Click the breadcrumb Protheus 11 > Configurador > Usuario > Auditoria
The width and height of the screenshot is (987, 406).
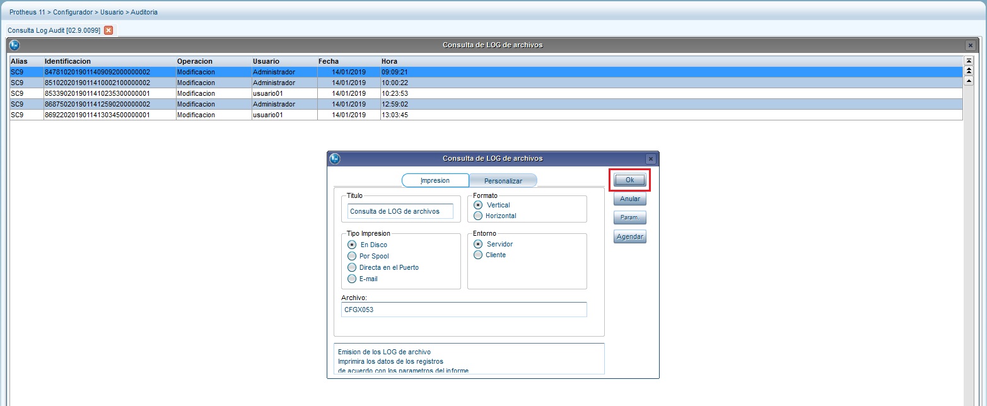point(84,12)
